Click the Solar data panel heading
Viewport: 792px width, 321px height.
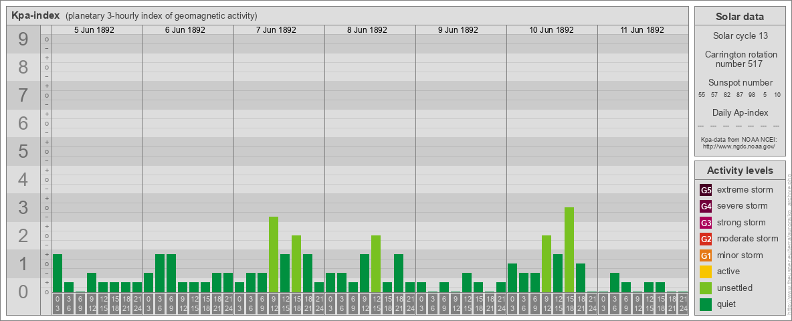(x=739, y=17)
